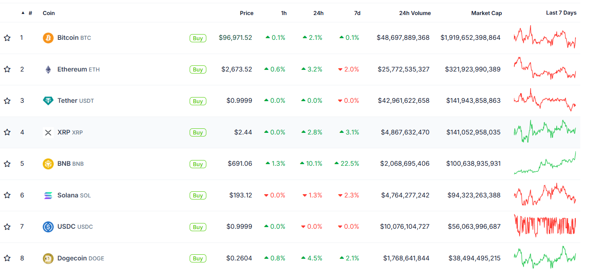Click the Tether logo icon

tap(48, 101)
